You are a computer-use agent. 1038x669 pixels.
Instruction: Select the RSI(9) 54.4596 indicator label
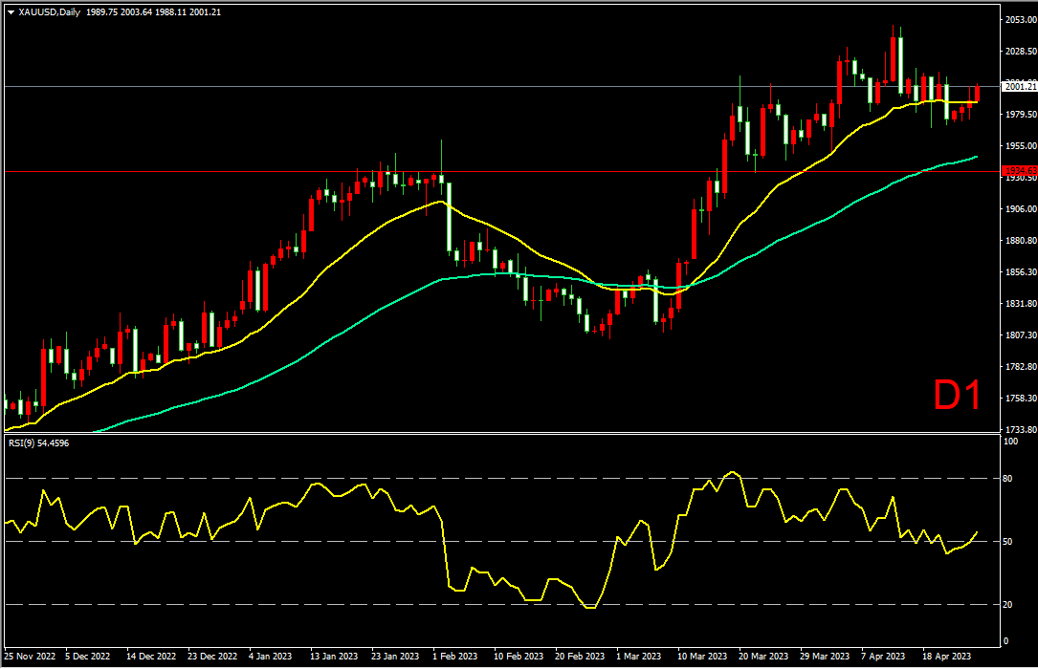tap(38, 443)
